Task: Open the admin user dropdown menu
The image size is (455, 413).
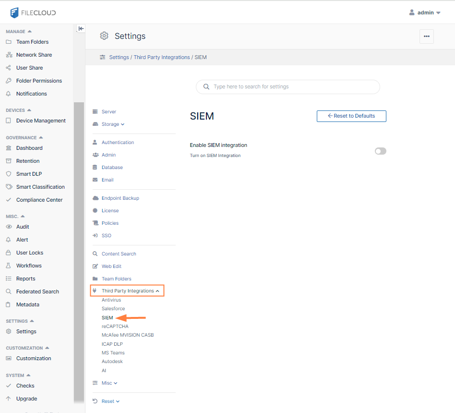Action: (425, 12)
